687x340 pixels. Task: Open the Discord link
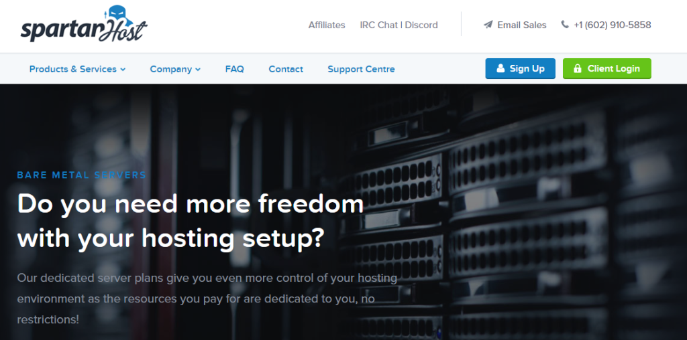[421, 25]
